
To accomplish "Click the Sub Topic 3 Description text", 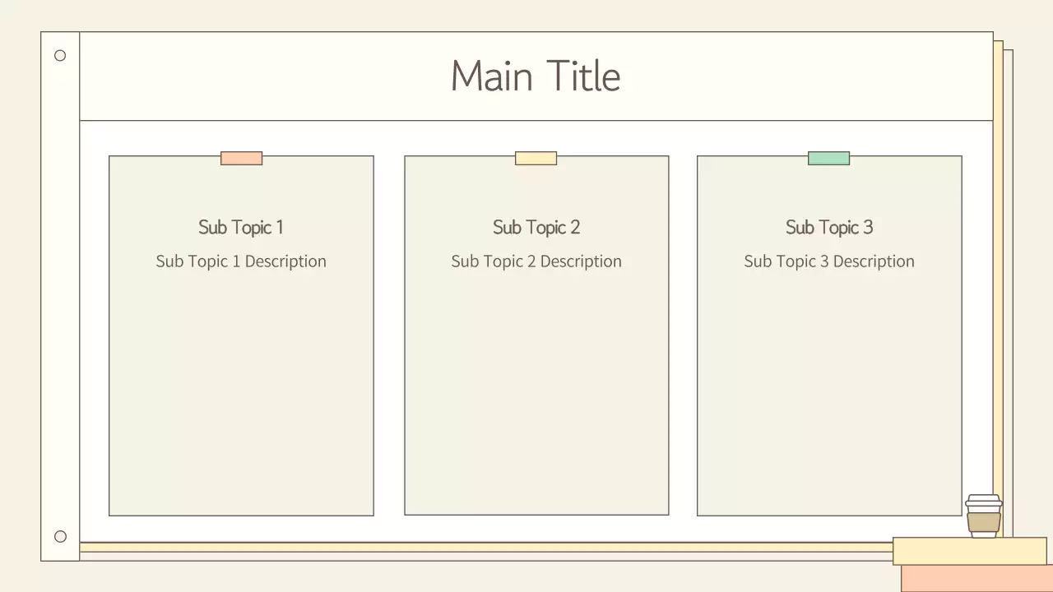I will [829, 261].
